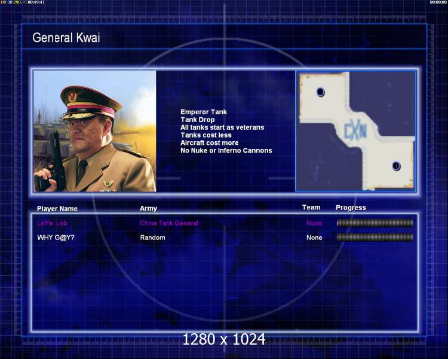Click the General Kwai portrait image

94,131
